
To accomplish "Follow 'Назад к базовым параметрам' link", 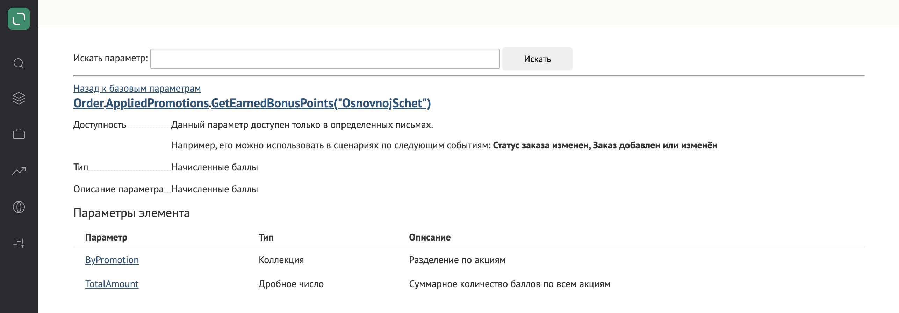I will [x=137, y=89].
